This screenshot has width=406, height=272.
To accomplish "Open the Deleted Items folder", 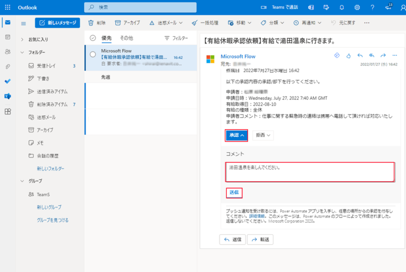I will click(x=52, y=105).
